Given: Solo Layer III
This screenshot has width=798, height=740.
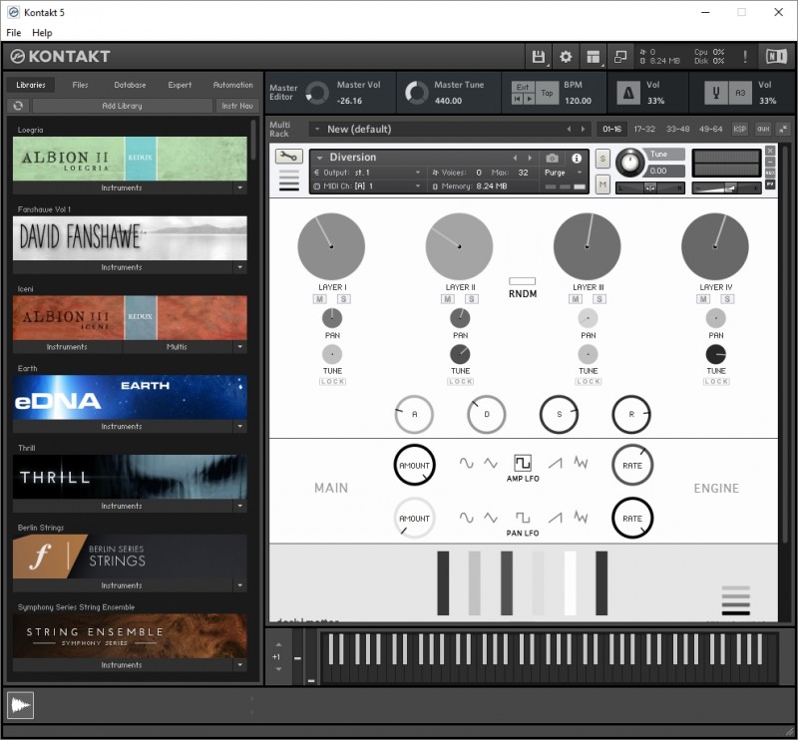Looking at the screenshot, I should pos(599,299).
